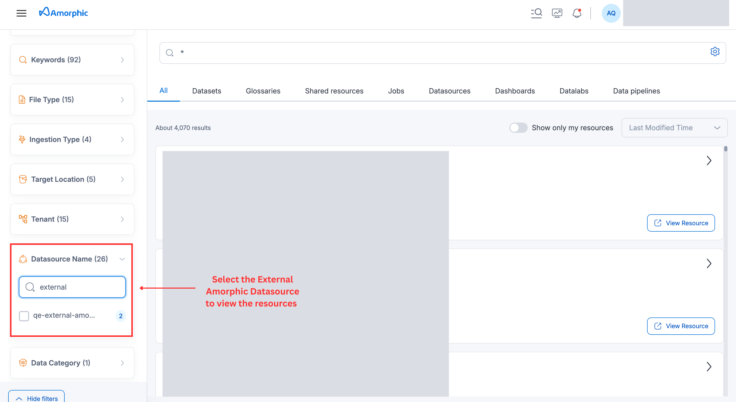Collapse the Datasource Name (26) filter
This screenshot has height=402, width=736.
pyautogui.click(x=122, y=259)
